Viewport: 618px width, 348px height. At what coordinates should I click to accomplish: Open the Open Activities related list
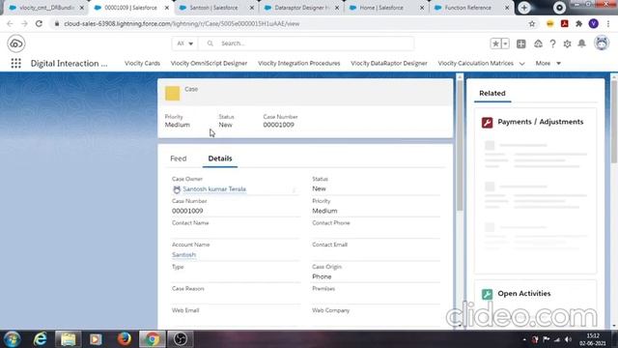click(x=523, y=294)
